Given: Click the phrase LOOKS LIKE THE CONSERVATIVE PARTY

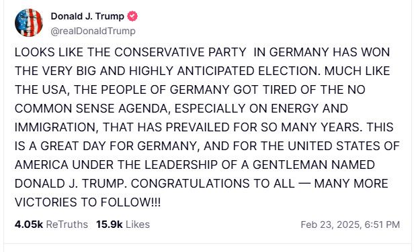Looking at the screenshot, I should (130, 52).
